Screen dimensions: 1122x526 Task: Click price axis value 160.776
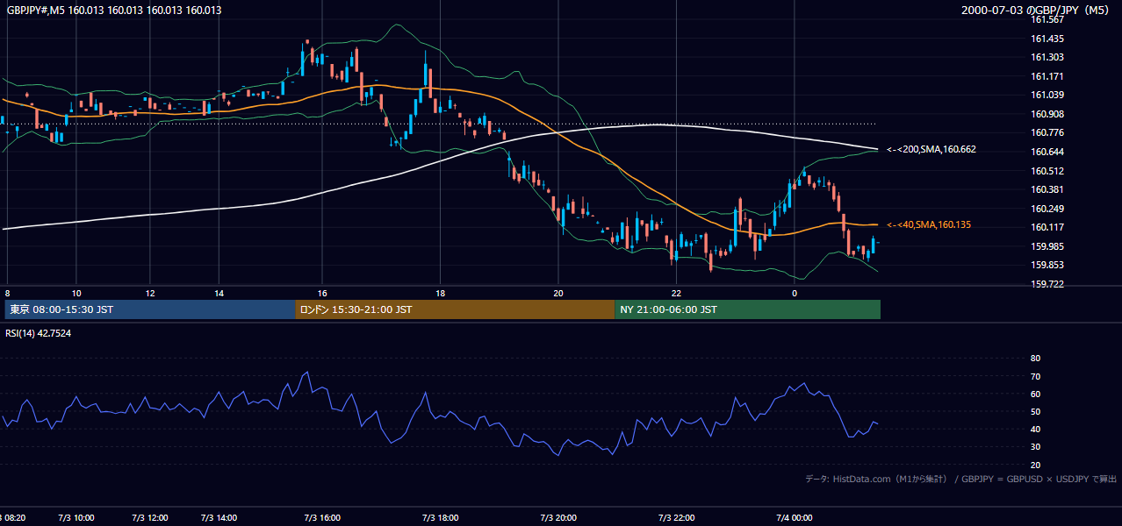(x=1046, y=132)
